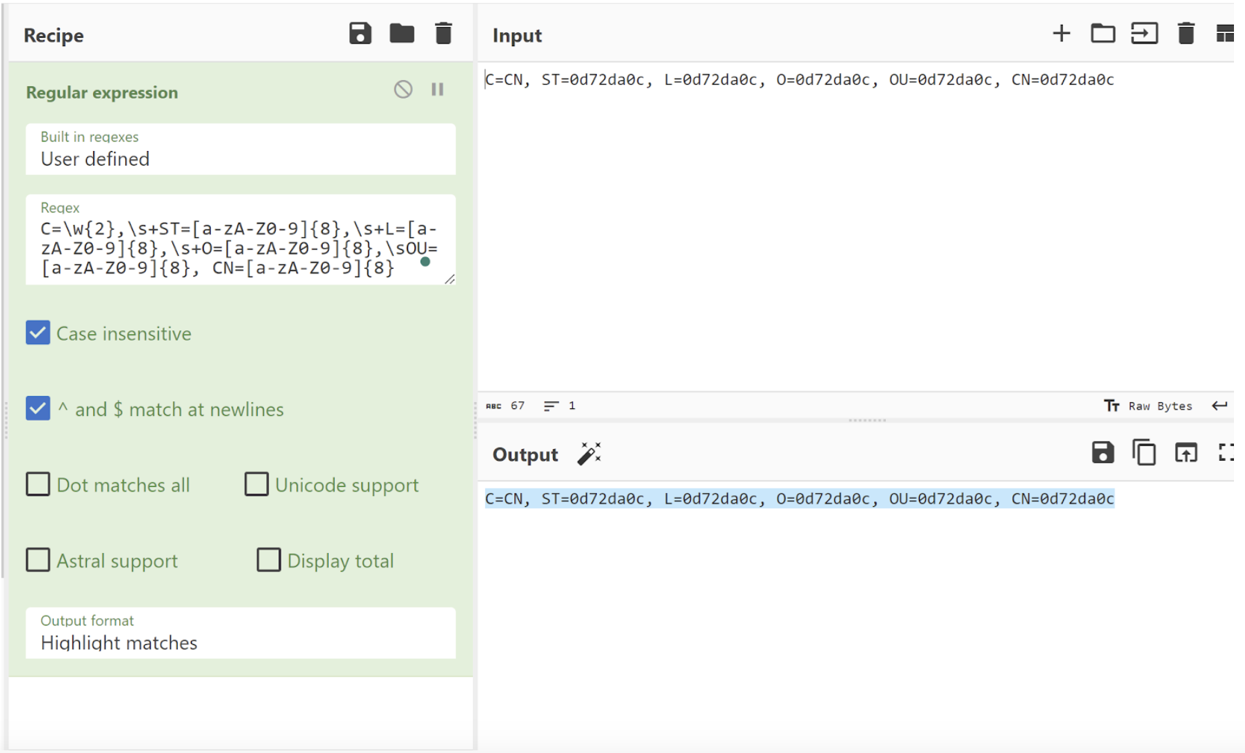Save the current recipe
Image resolution: width=1245 pixels, height=753 pixels.
(x=360, y=34)
